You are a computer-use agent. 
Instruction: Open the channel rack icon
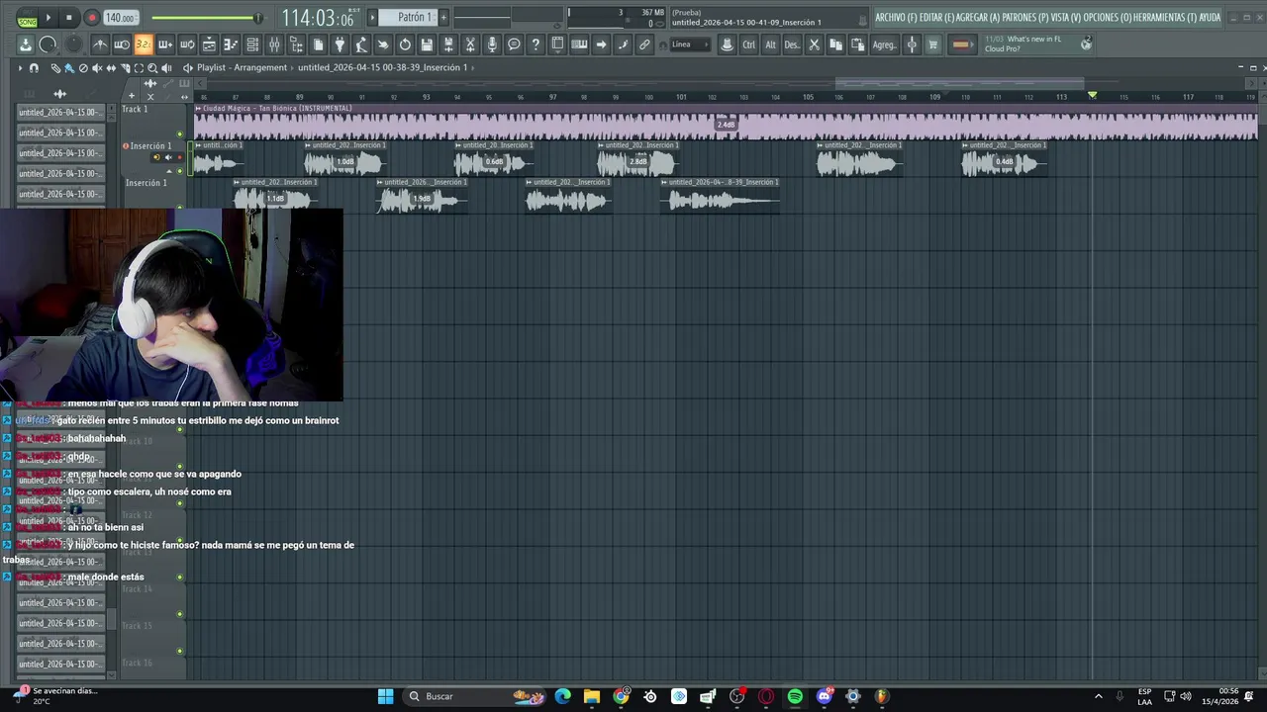(252, 44)
